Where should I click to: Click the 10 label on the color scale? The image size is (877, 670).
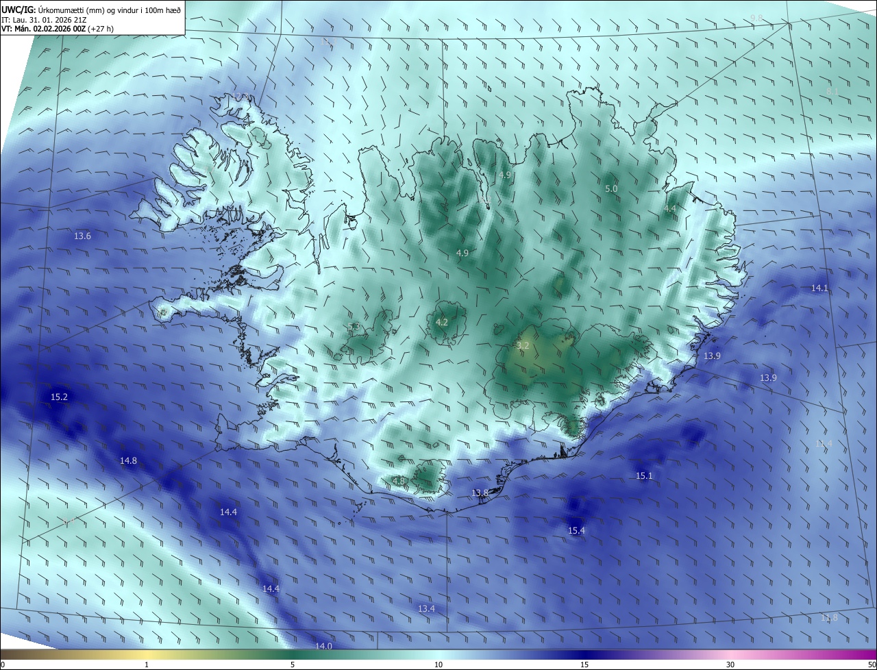(438, 665)
